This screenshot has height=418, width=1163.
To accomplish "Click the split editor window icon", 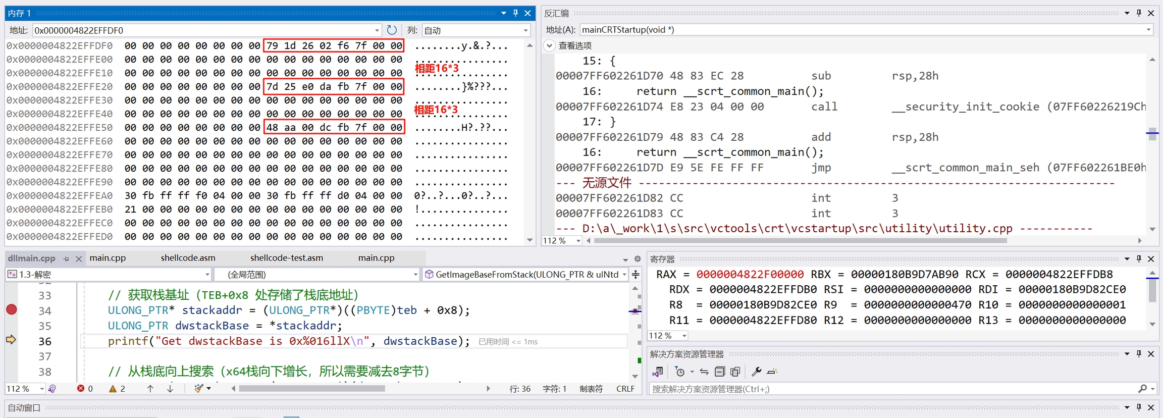I will (636, 275).
